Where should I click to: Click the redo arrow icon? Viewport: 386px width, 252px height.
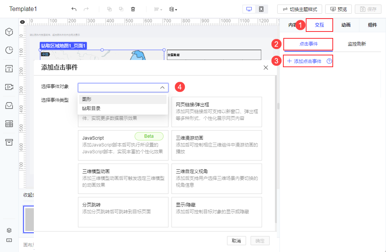[x=86, y=9]
